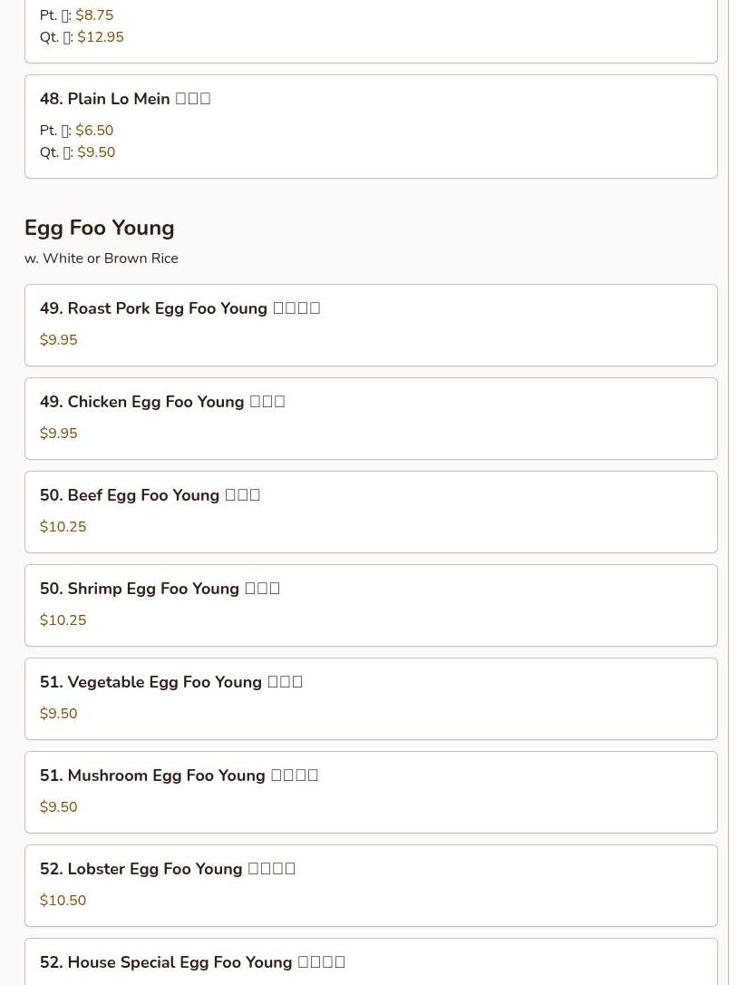Click the Chicken Egg Foo Young $9.95 price
Screen dimensions: 747x985
point(59,434)
